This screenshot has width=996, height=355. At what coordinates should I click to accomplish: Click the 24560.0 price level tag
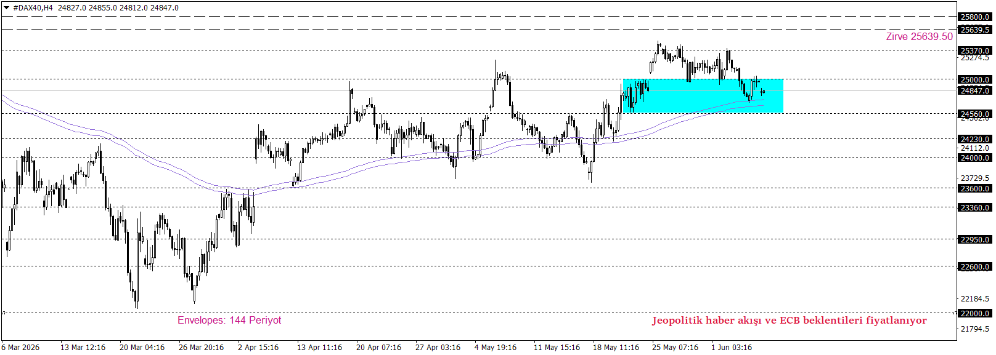pyautogui.click(x=975, y=114)
